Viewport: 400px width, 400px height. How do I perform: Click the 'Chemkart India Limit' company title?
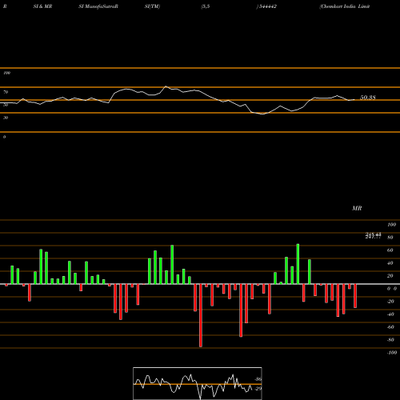tap(345, 6)
